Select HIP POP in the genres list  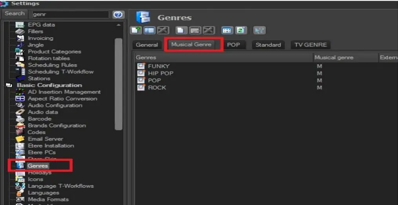[x=160, y=74]
